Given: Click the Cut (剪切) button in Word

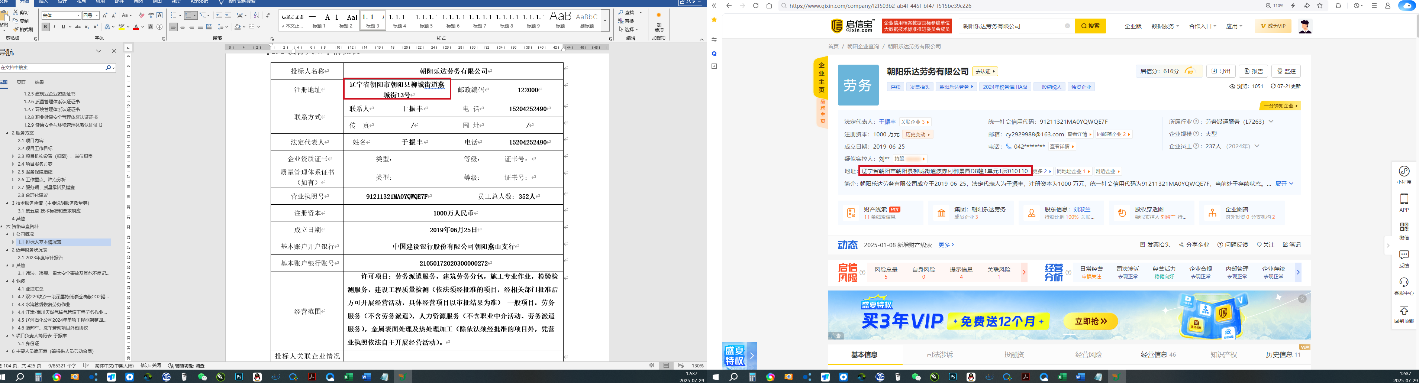Looking at the screenshot, I should pos(20,12).
